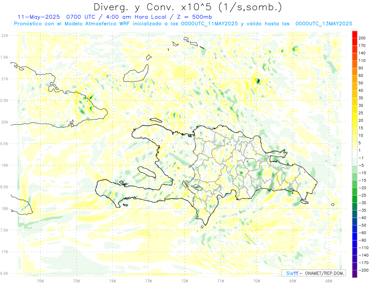Click the '69W' longitude label
This screenshot has height=285, width=369.
pyautogui.click(x=293, y=281)
